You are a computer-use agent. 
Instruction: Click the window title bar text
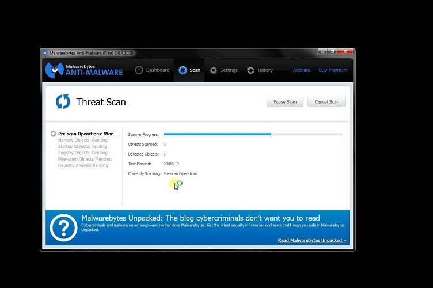point(92,53)
